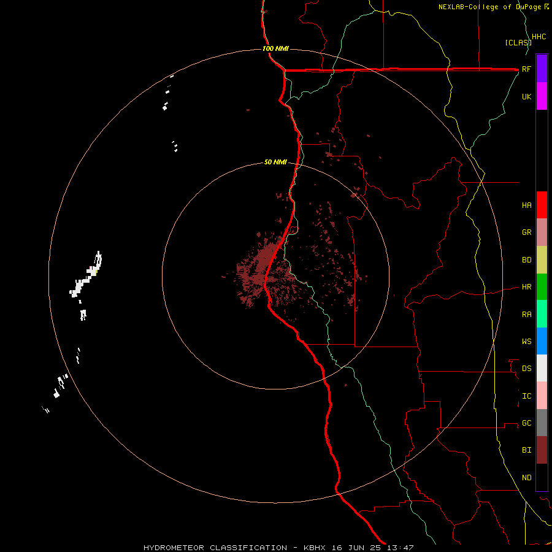Click the gray GC legend swatch
This screenshot has width=552, height=552.
click(x=542, y=423)
